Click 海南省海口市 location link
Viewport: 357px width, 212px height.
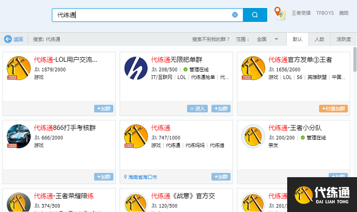pos(142,177)
